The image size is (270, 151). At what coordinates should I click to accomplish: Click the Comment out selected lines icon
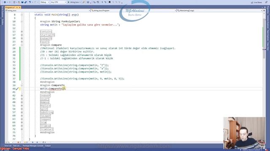tap(102, 2)
